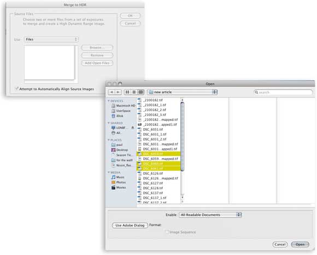Select file DSC_6031...mapped.tif
The image size is (317, 255).
(x=158, y=144)
